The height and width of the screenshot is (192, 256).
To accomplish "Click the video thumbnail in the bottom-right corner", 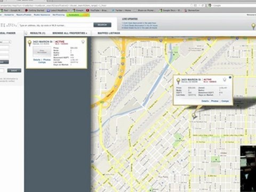I will [x=248, y=169].
